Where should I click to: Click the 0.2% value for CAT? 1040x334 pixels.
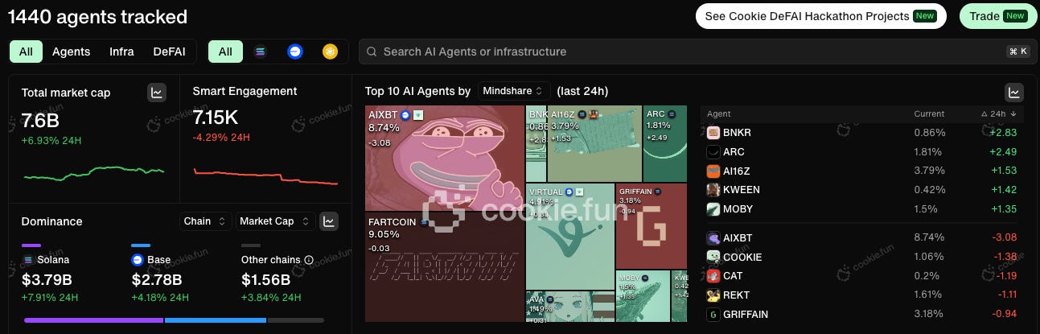click(926, 276)
